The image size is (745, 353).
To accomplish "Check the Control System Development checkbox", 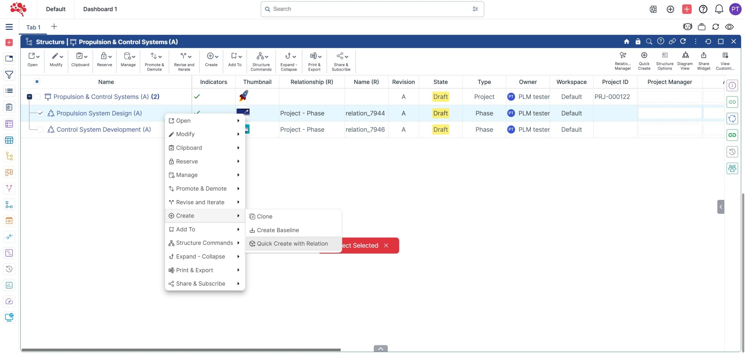I will [40, 130].
